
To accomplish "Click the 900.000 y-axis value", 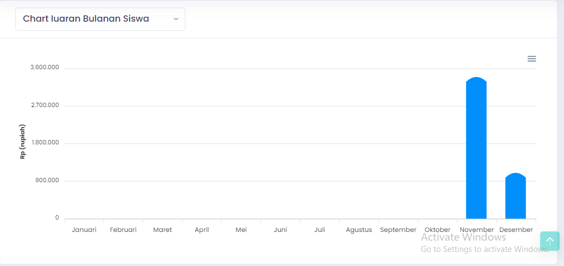I will point(47,181).
